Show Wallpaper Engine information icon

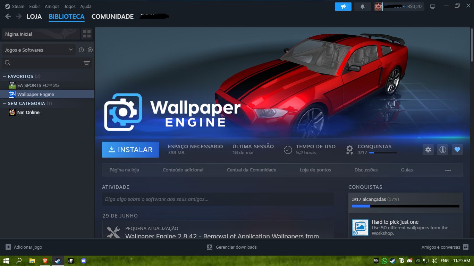click(443, 150)
